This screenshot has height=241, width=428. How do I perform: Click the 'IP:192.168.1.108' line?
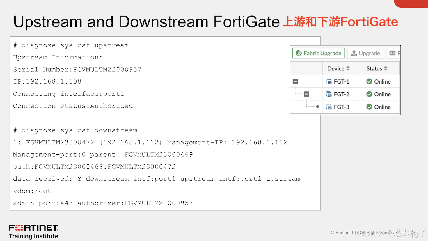coord(47,82)
